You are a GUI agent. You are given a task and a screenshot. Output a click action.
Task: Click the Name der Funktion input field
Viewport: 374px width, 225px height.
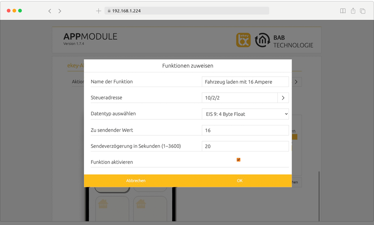coord(245,82)
